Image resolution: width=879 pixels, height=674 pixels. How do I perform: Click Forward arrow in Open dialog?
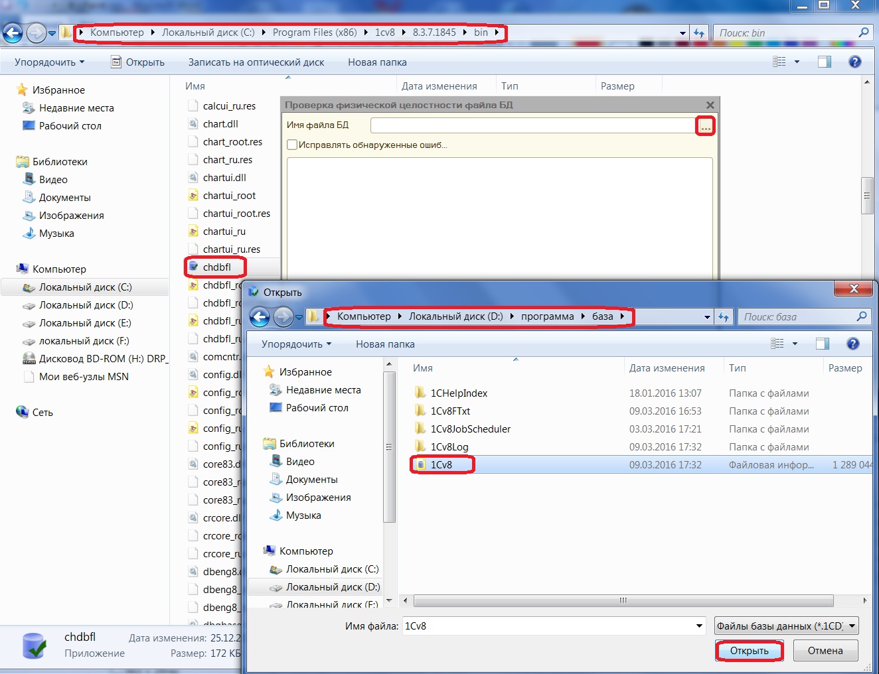click(283, 317)
